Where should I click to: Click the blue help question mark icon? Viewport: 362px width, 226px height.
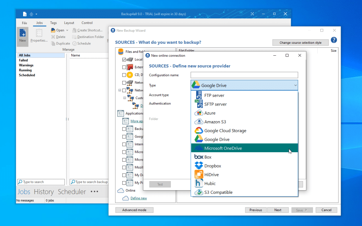tap(334, 40)
